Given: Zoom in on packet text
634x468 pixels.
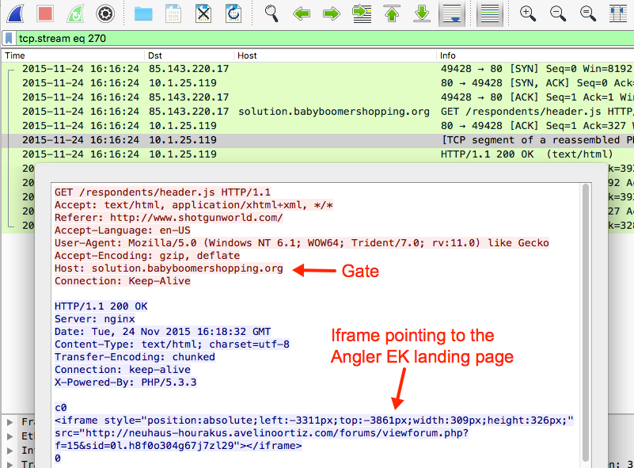Looking at the screenshot, I should pos(528,13).
